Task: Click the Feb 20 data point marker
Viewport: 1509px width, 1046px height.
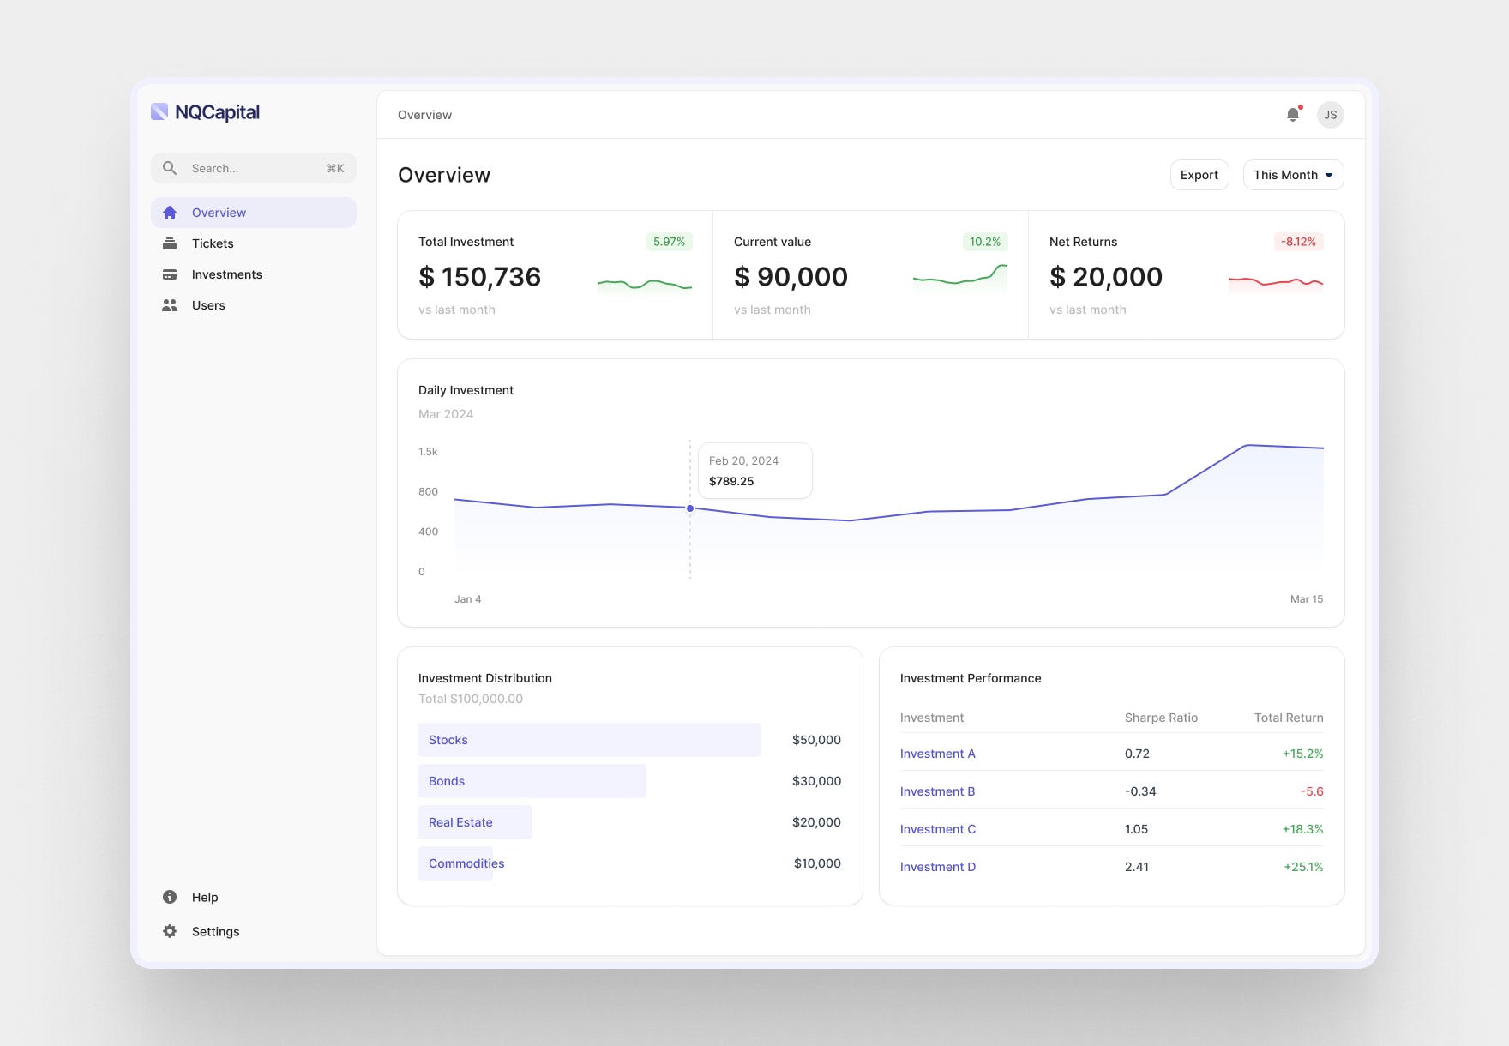Action: (x=690, y=508)
